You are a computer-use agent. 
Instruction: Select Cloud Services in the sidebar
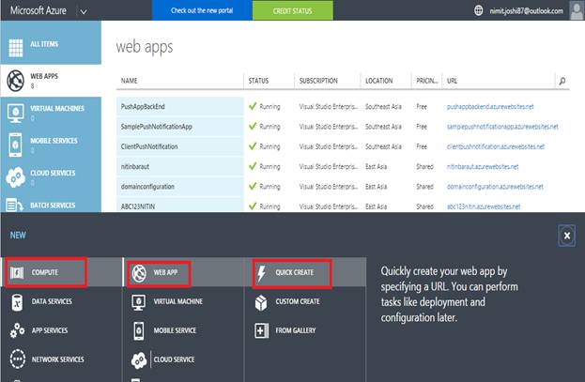coord(51,177)
